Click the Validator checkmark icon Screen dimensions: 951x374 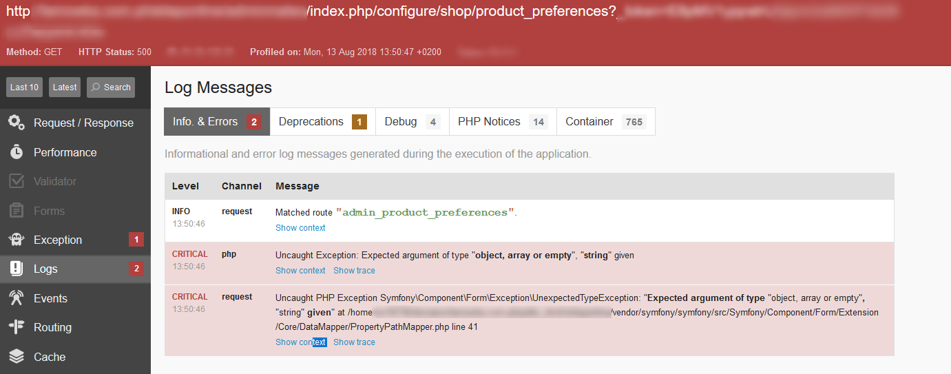click(x=17, y=181)
